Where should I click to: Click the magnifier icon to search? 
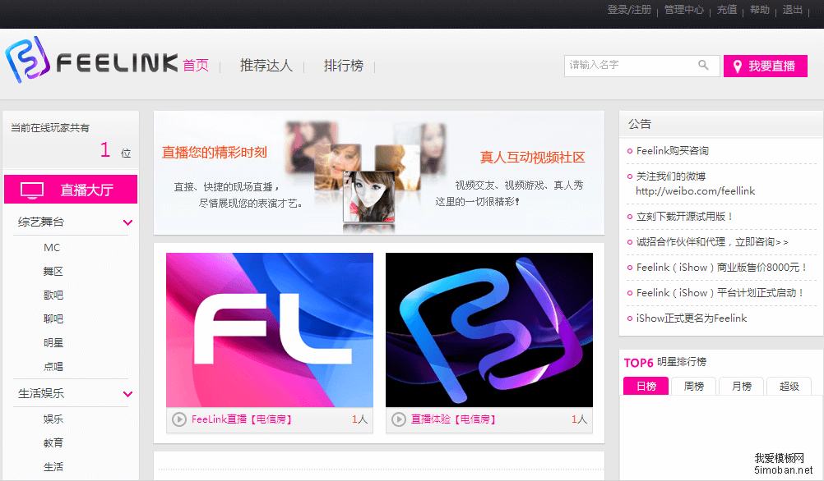coord(703,65)
